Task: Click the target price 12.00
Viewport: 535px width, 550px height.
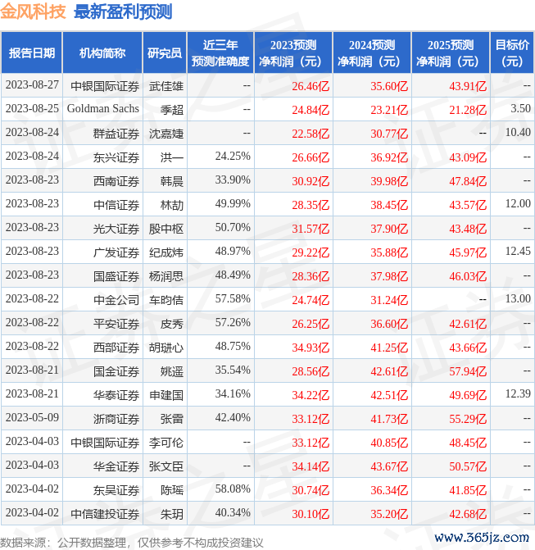Action: point(518,204)
